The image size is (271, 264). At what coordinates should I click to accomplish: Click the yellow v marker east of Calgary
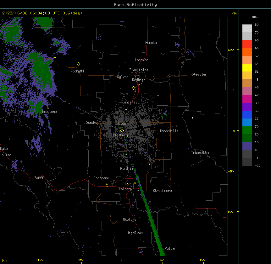(135, 183)
